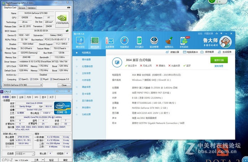248x162 pixels.
Task: Click the green floating widget at screen top
Action: click(x=218, y=2)
